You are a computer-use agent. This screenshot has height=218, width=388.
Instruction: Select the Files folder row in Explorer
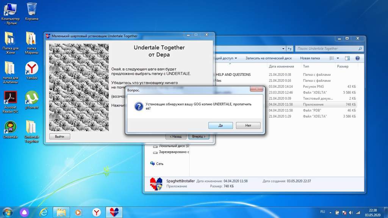[286, 80]
